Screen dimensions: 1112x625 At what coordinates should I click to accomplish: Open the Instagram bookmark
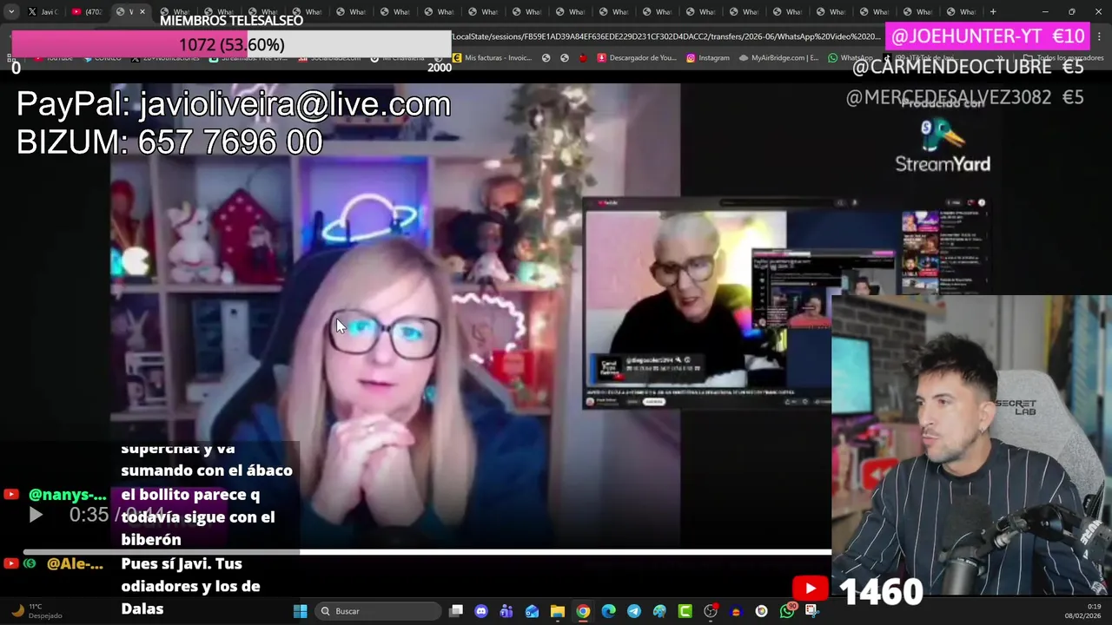point(708,58)
